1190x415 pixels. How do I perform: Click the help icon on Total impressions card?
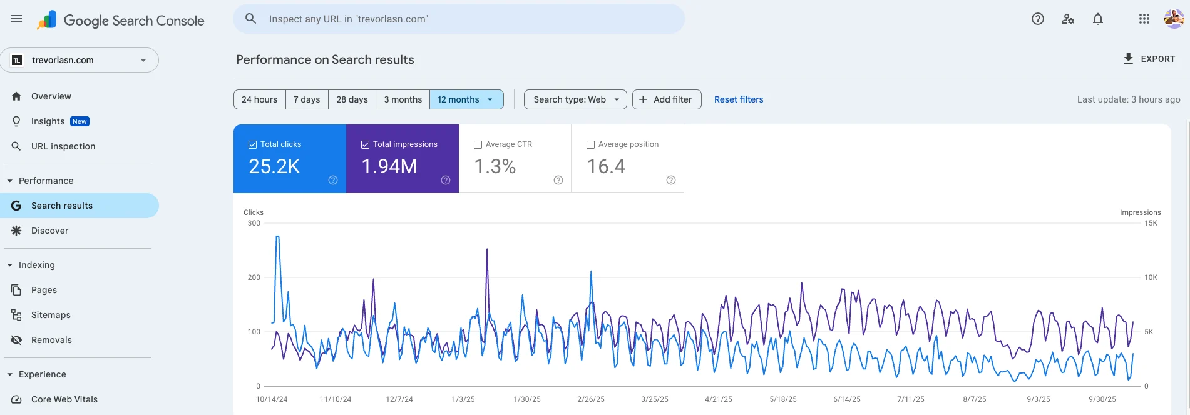tap(446, 180)
